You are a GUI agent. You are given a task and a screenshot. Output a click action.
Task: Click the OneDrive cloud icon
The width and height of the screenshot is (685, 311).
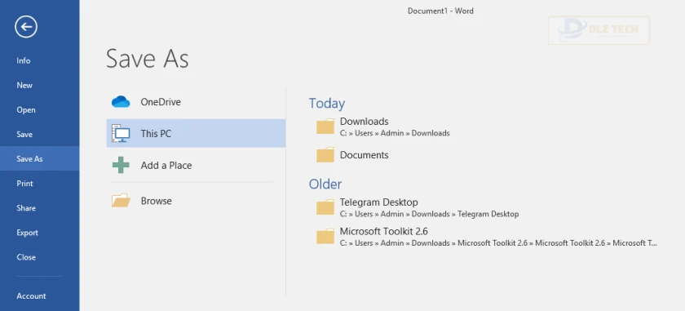point(121,102)
